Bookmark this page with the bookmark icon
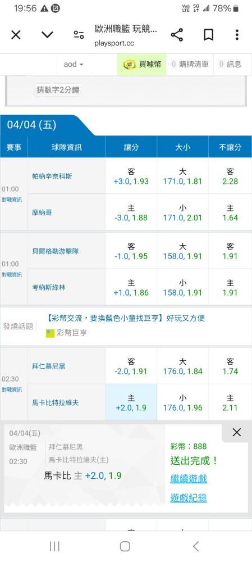Screen dimensions: 252x562 [x=208, y=35]
